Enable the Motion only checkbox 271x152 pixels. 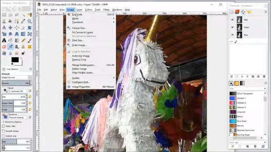(3, 136)
